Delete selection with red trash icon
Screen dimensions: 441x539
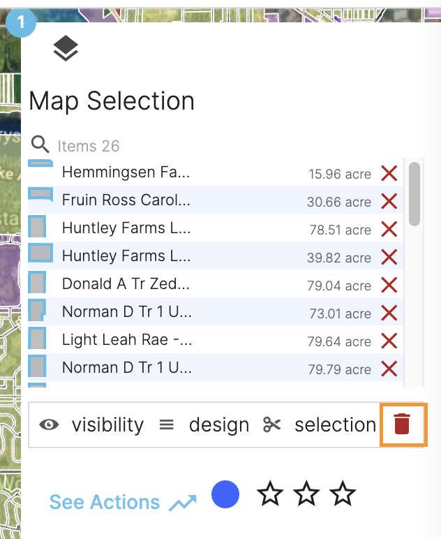click(x=402, y=424)
